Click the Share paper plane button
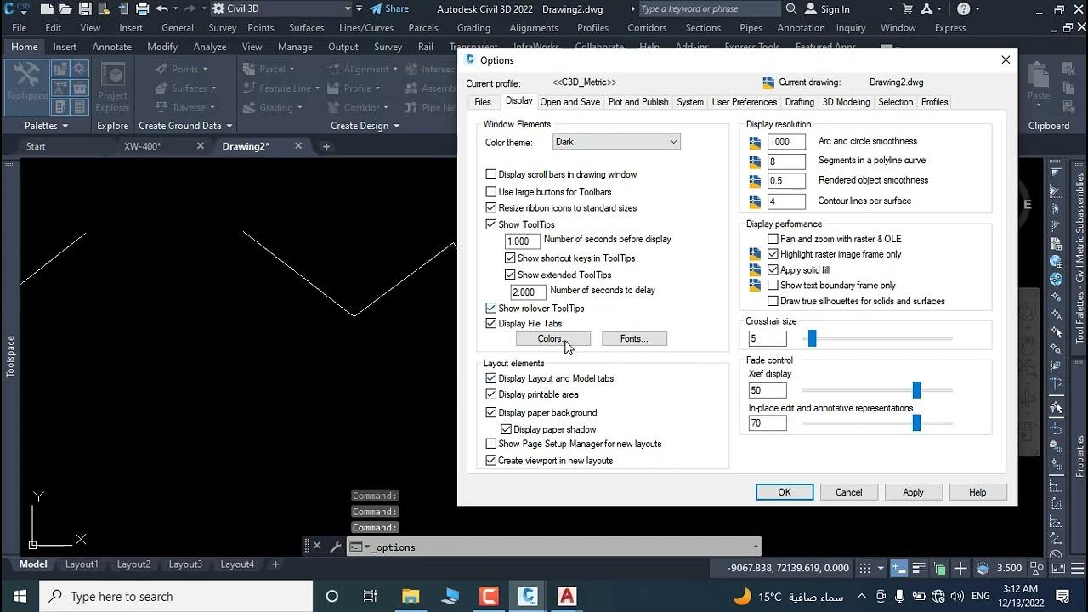 [x=389, y=9]
